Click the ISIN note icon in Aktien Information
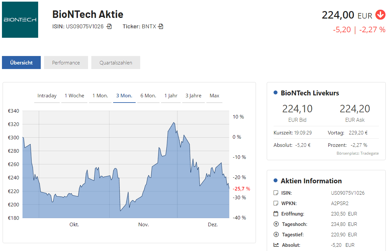 [x=276, y=193]
